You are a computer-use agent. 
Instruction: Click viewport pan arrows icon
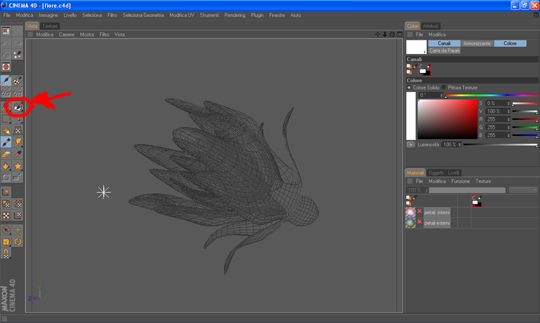pos(377,34)
